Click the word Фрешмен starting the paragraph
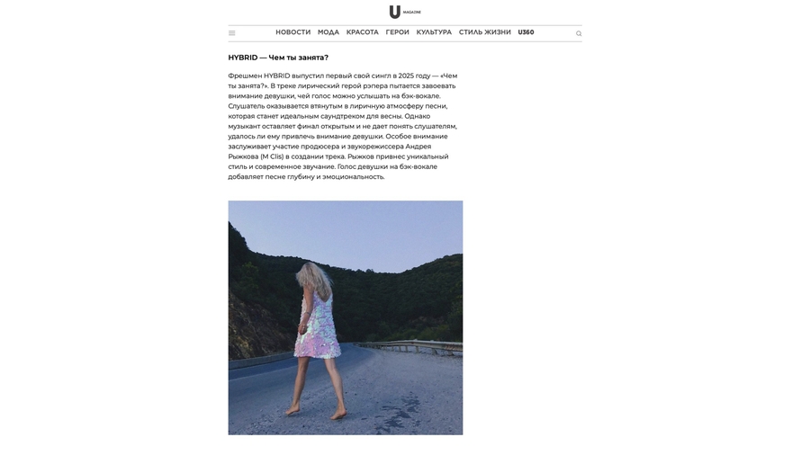 (x=245, y=76)
